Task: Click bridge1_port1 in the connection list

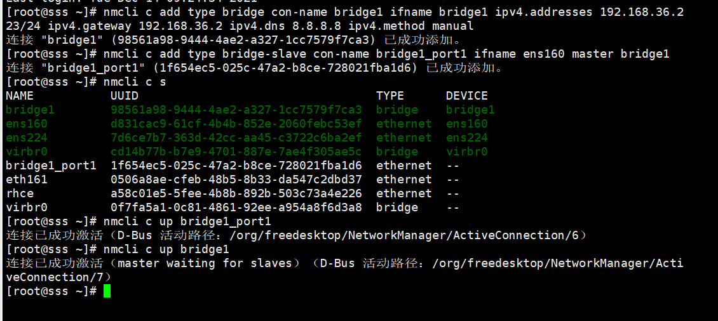Action: 51,166
